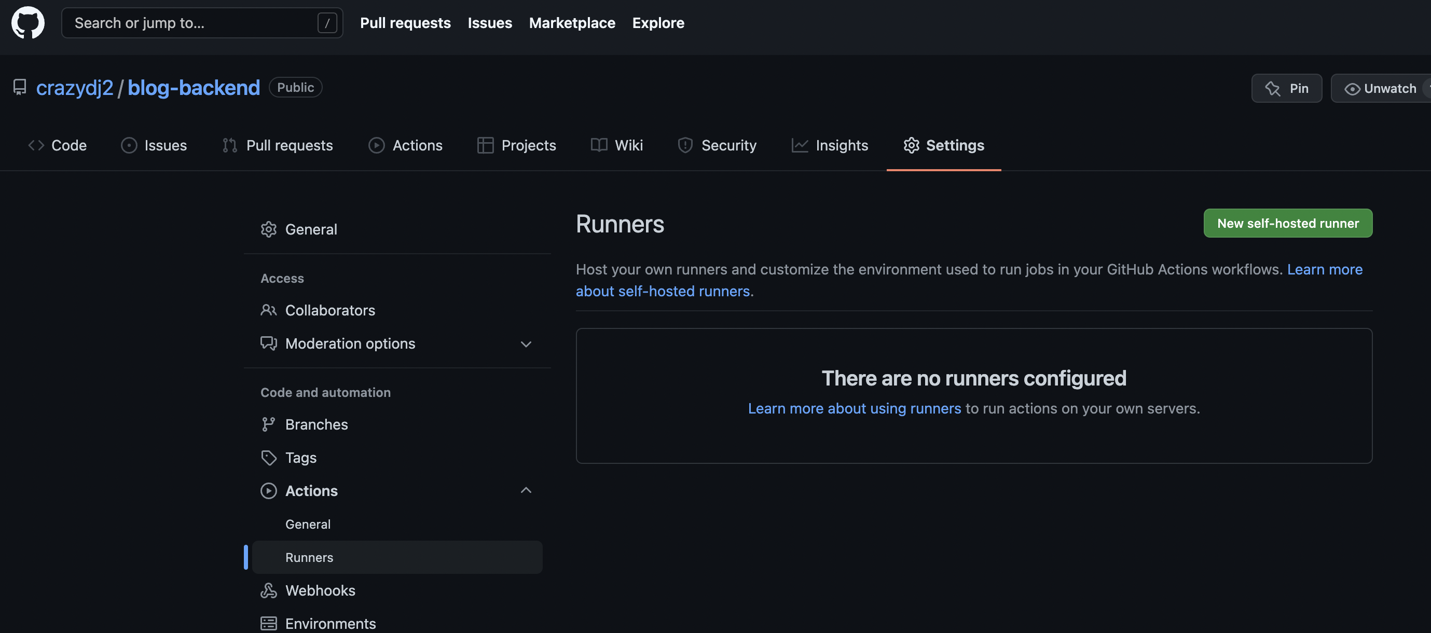
Task: Focus the Search or jump to field
Action: click(x=202, y=23)
